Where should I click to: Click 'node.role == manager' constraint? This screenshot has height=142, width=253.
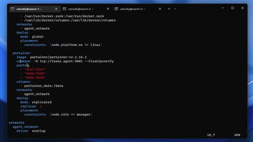71,114
